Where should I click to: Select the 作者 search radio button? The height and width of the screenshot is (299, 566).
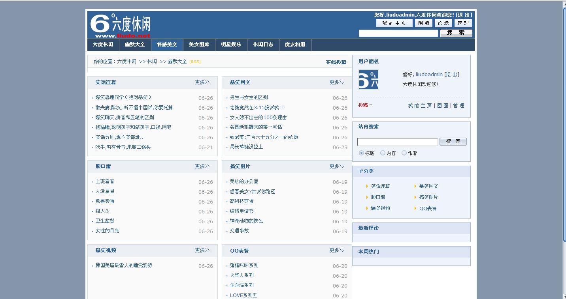point(404,153)
